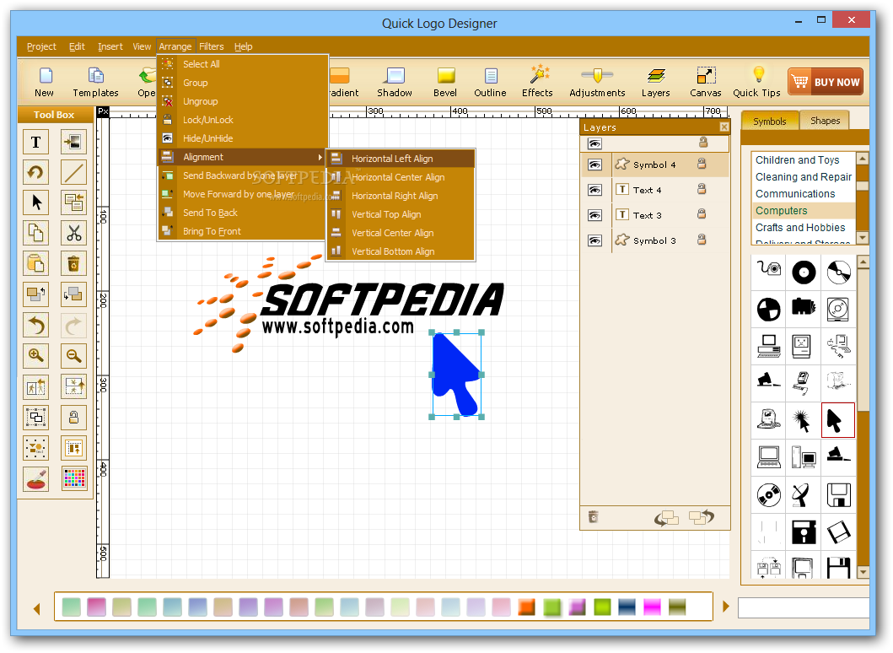Click the Copy tool icon
This screenshot has height=653, width=893.
point(36,233)
